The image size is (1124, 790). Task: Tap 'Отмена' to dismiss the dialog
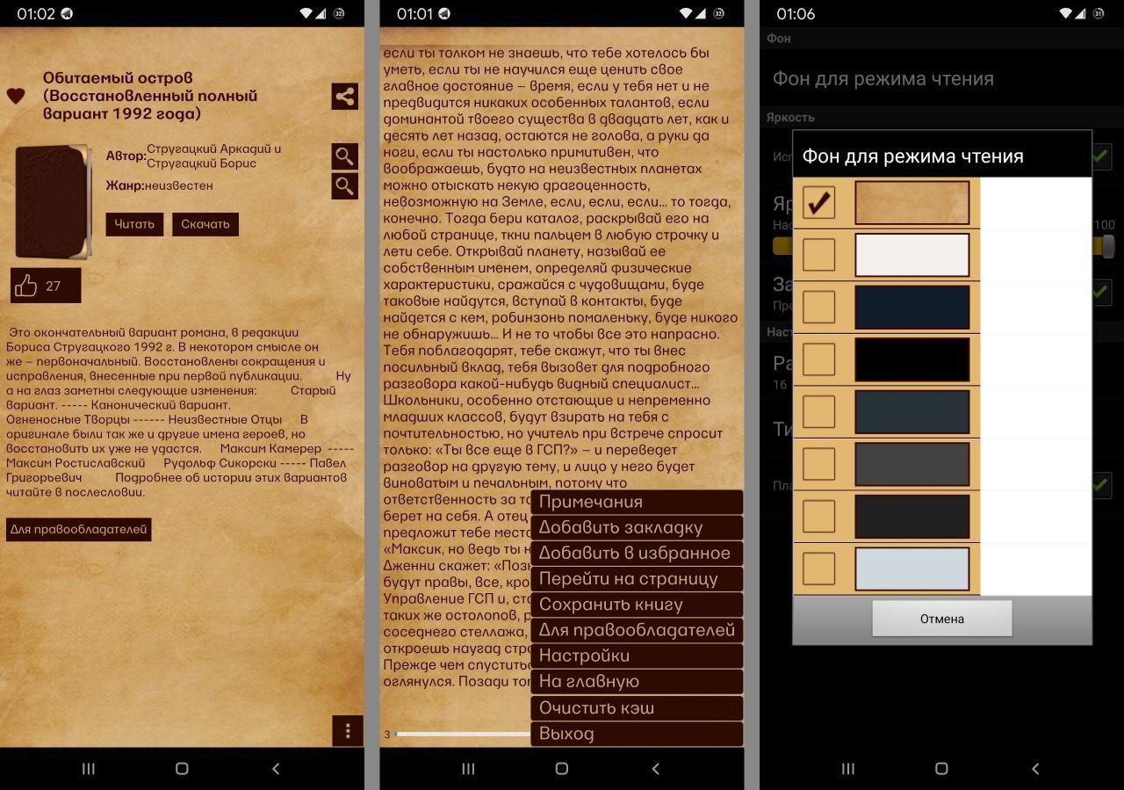click(x=941, y=619)
